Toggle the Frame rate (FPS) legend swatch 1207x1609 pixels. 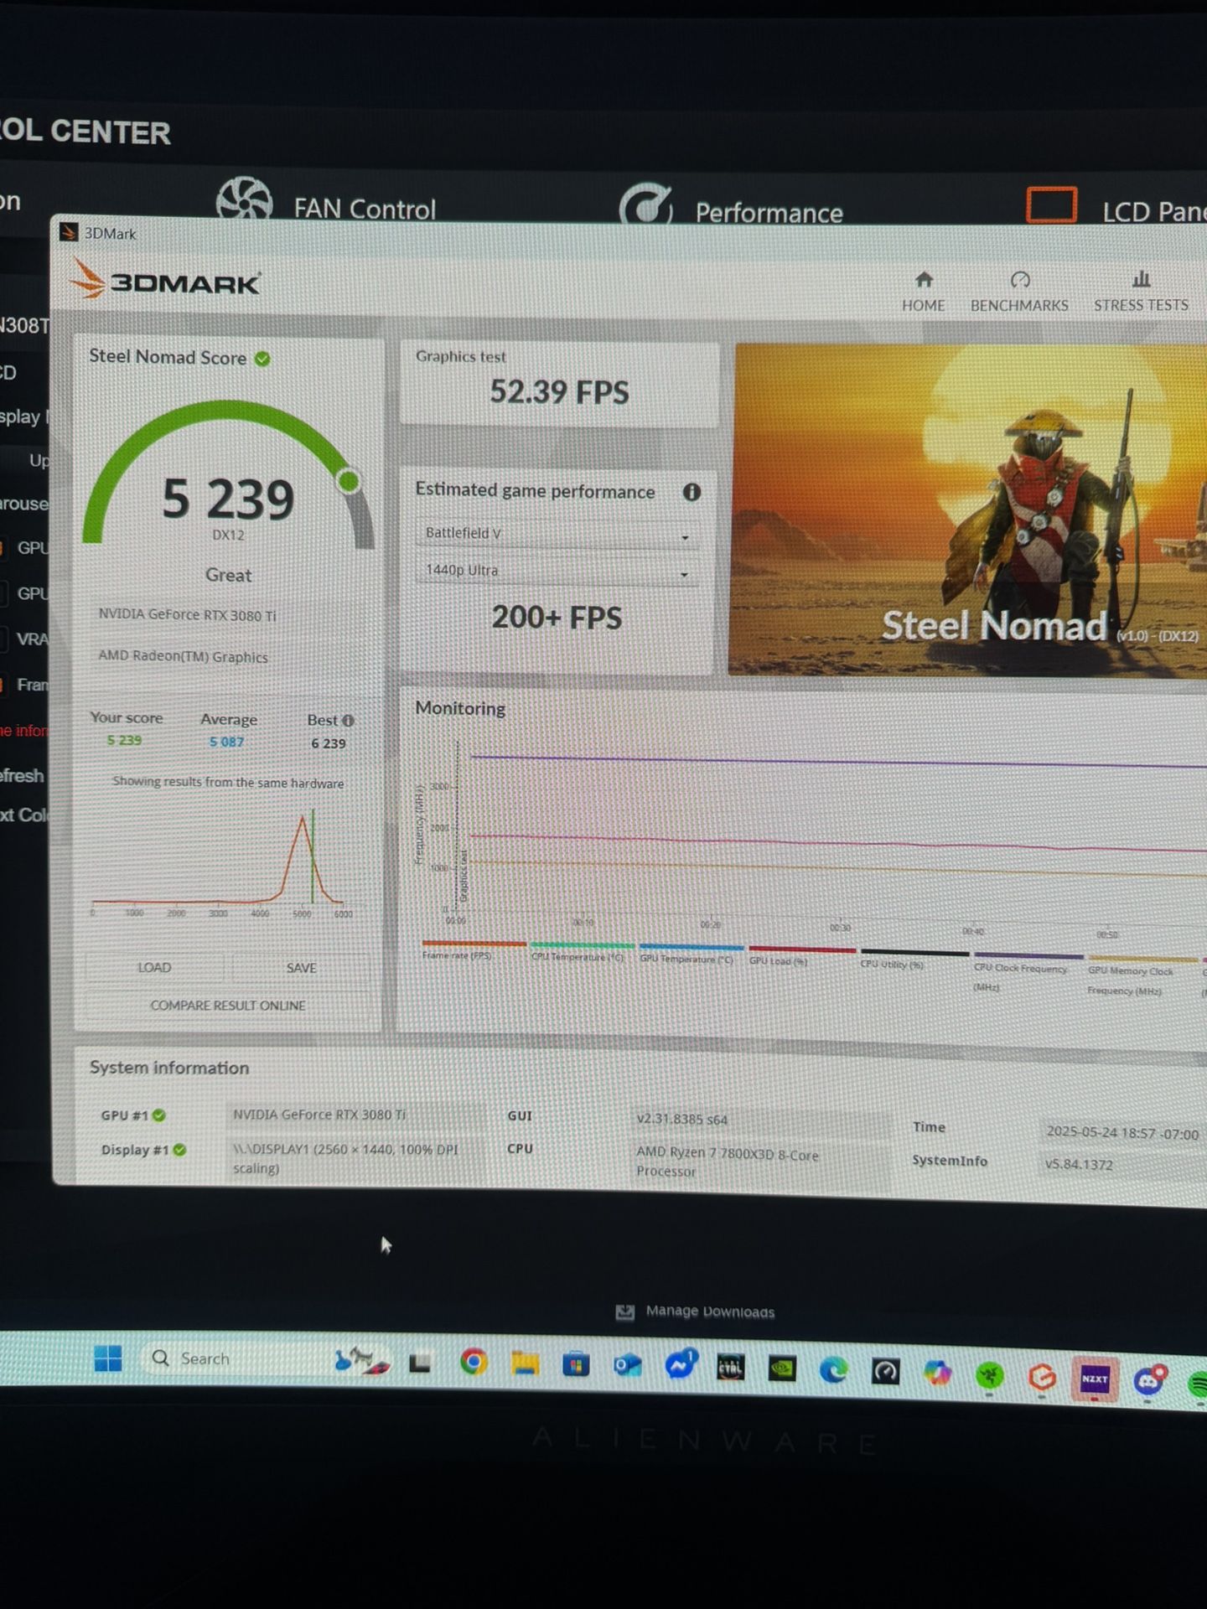[474, 944]
